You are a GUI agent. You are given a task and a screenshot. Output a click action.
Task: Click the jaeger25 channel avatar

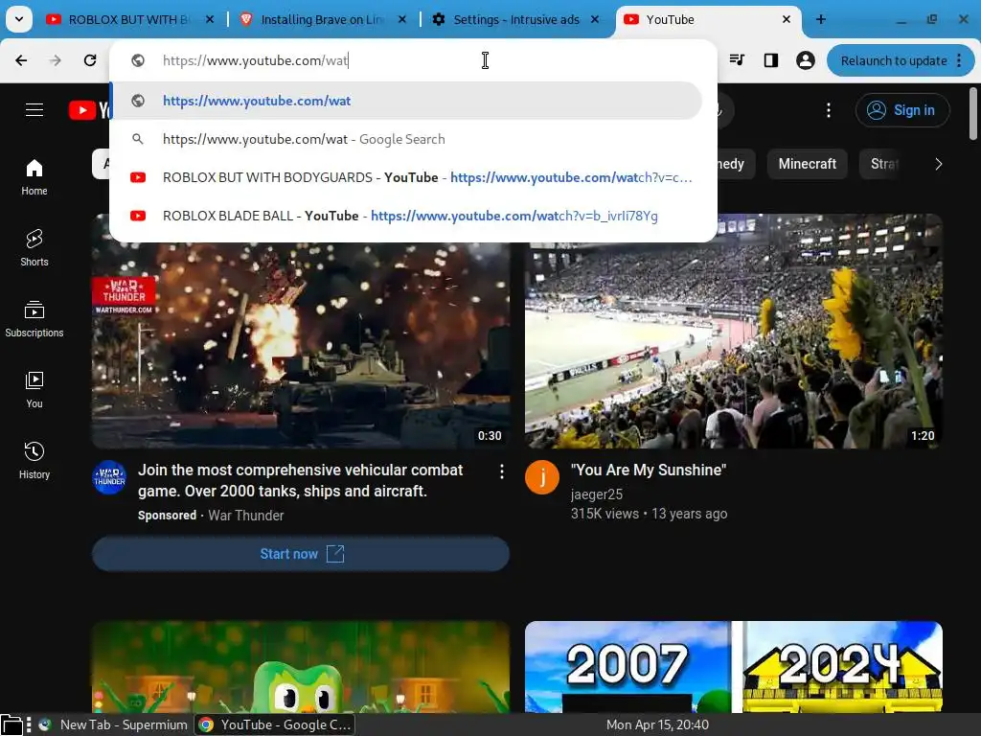click(542, 477)
